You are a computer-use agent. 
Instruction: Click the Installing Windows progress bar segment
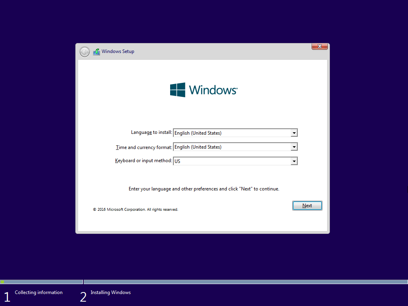[245, 282]
